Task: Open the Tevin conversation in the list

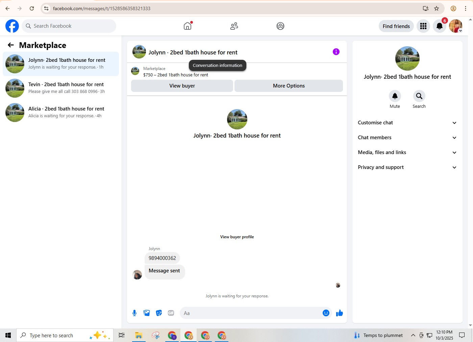Action: [61, 88]
